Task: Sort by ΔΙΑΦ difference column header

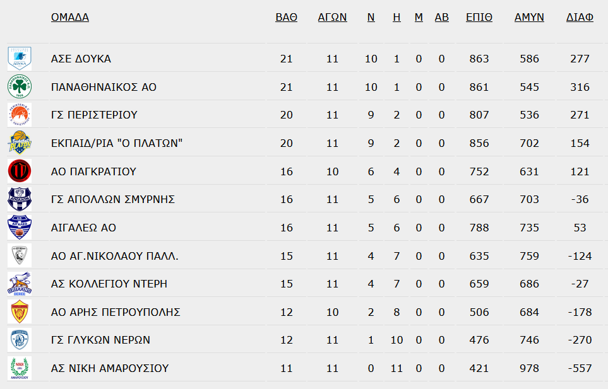Action: click(x=580, y=18)
